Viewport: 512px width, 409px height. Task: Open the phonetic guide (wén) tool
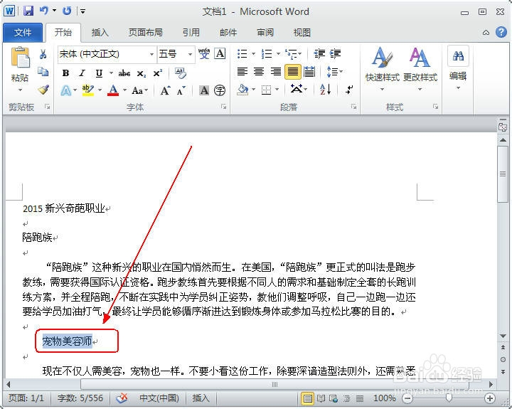point(204,53)
